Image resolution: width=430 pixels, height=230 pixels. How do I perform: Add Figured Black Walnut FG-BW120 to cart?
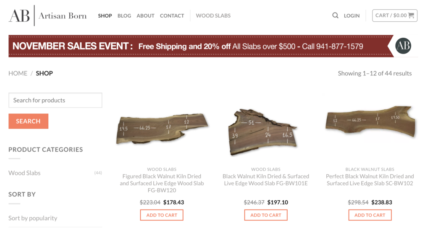pyautogui.click(x=162, y=215)
